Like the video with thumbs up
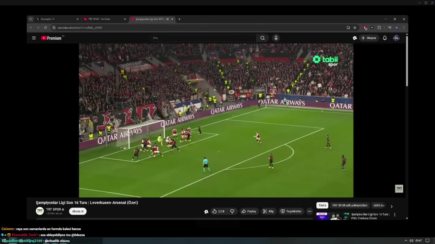The width and height of the screenshot is (435, 244). 218,211
